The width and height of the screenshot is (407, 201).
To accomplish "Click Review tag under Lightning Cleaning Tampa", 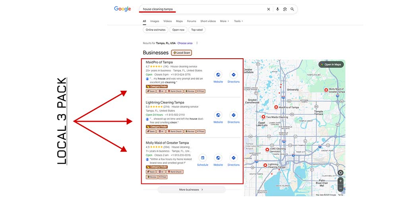I will [190, 132].
